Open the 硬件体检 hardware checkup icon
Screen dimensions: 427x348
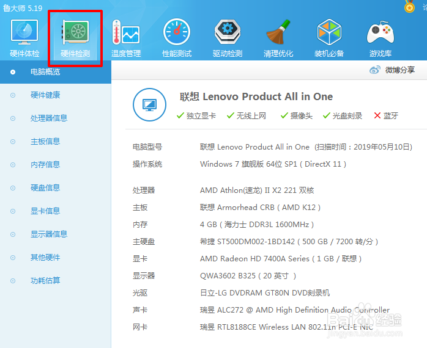(x=24, y=32)
